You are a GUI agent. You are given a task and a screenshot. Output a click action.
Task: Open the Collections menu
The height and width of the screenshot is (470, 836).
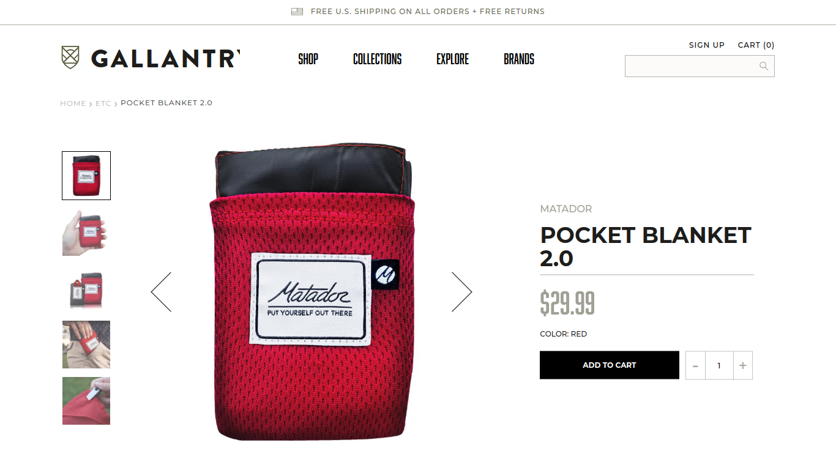(x=378, y=59)
